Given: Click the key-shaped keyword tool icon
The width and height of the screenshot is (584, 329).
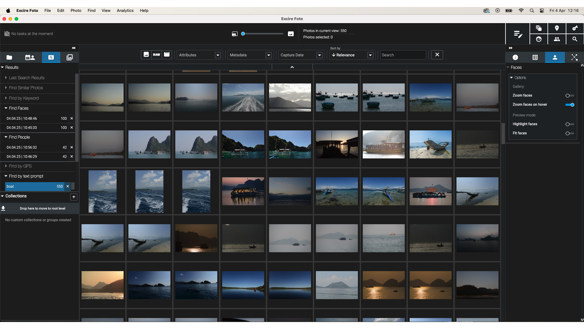Looking at the screenshot, I should 575,28.
